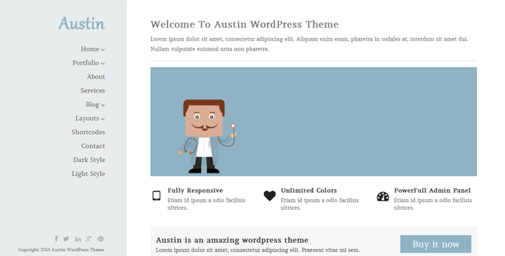This screenshot has width=505, height=256.
Task: Go to the Home menu item
Action: tap(90, 49)
